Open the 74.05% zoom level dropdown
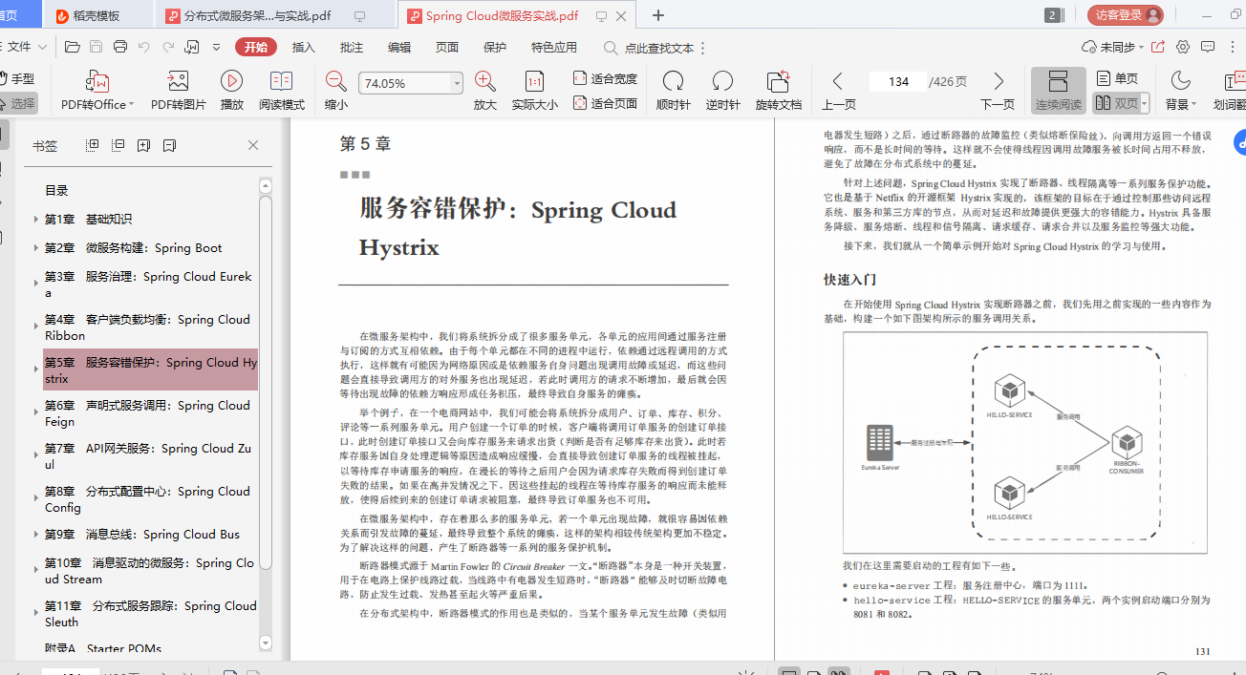 pos(457,83)
